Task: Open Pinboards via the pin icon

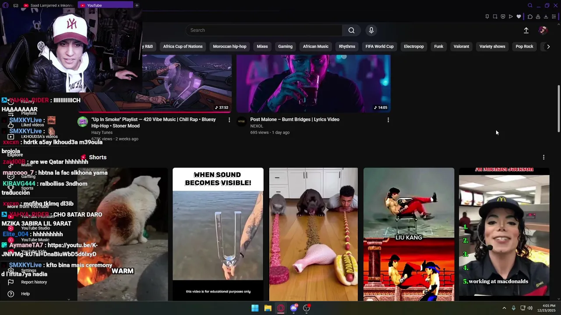Action: point(487,17)
